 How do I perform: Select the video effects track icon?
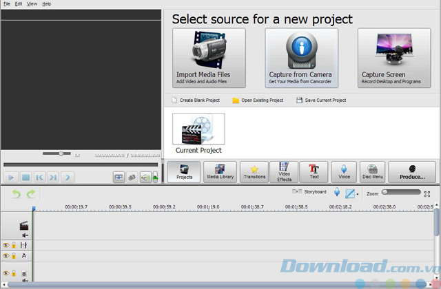23,245
